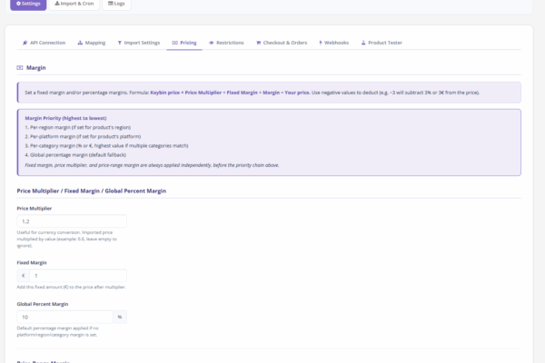Focus the Price Multiplier input field
Screen dimensions: 545x363
tap(72, 221)
